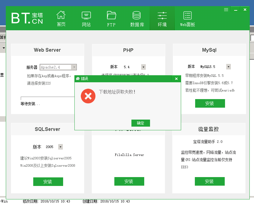This screenshot has height=204, width=254.
Task: Expand the MySQL5.5 version dropdown
Action: pos(228,67)
